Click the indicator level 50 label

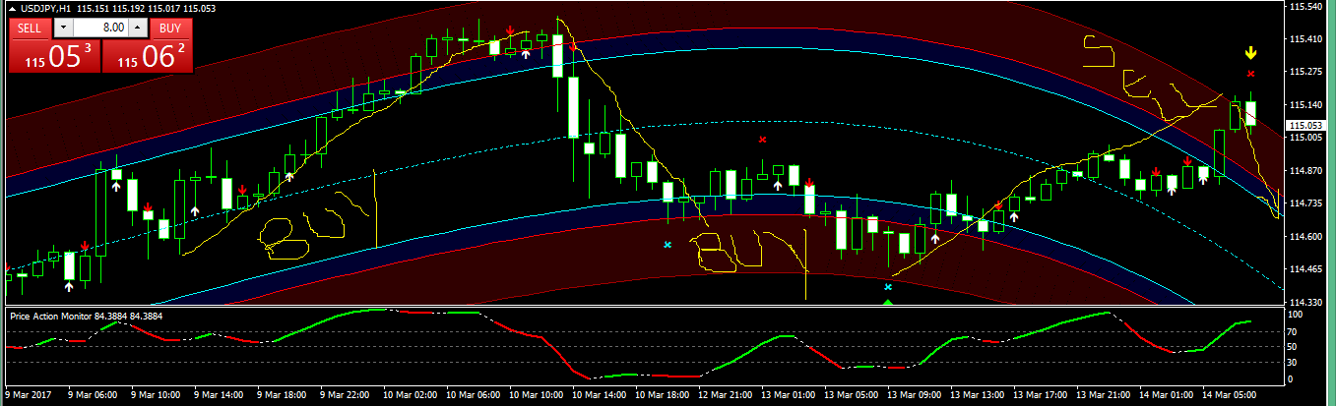1294,347
